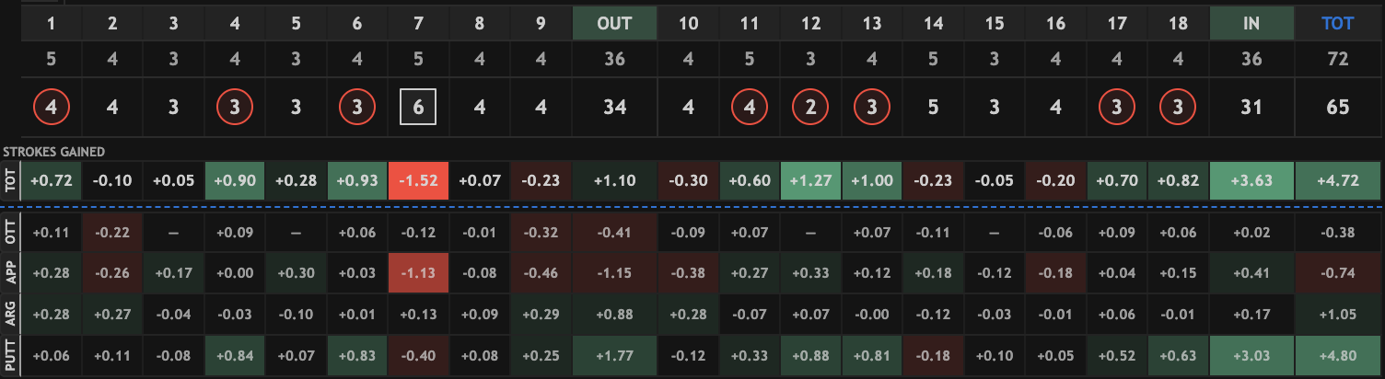Click the -1.13 approach cell on hole 7
1385x379 pixels.
tap(418, 273)
